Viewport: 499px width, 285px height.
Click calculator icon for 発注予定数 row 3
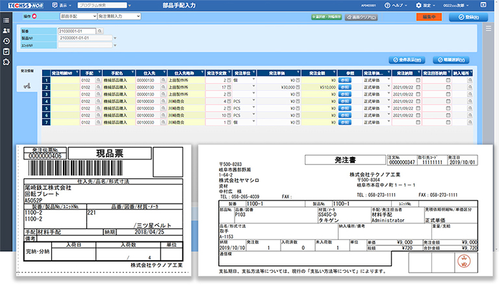point(229,94)
